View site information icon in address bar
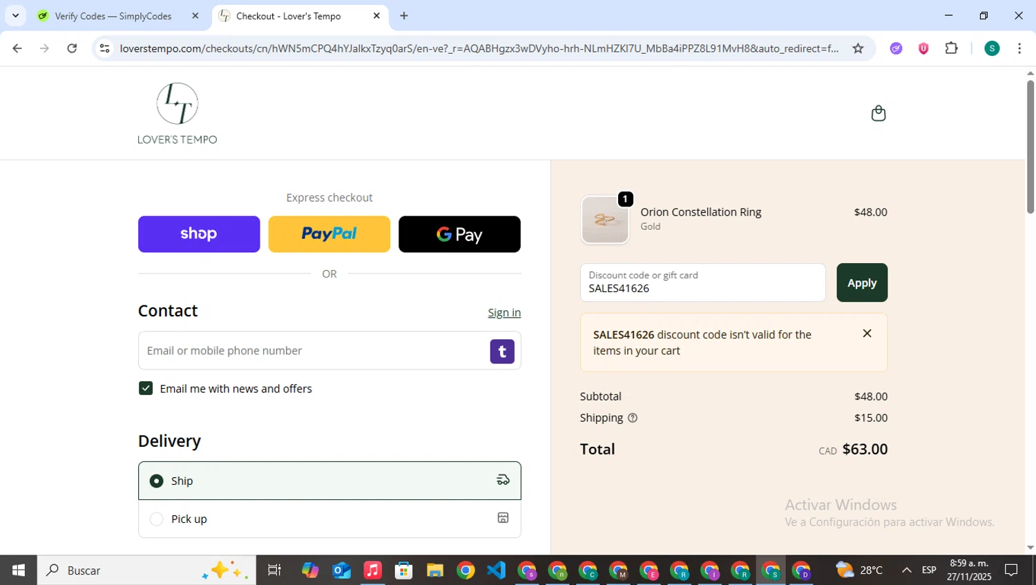1036x585 pixels. point(104,48)
